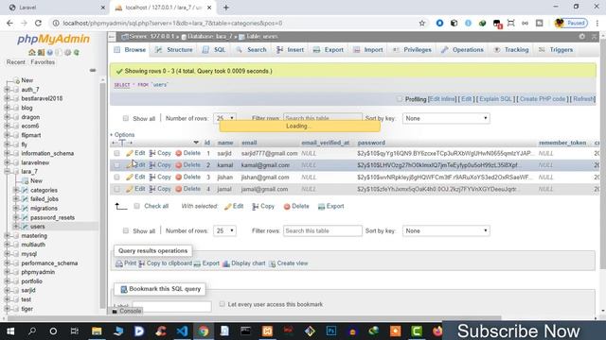
Task: Expand the mysql database node
Action: coord(7,254)
